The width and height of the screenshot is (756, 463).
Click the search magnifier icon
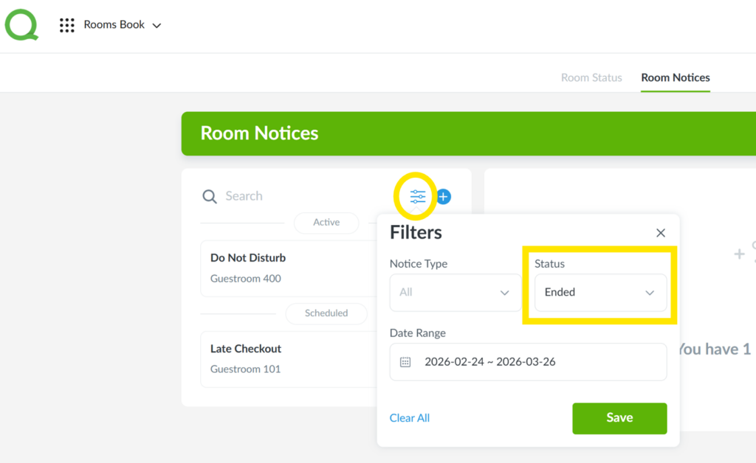point(210,196)
